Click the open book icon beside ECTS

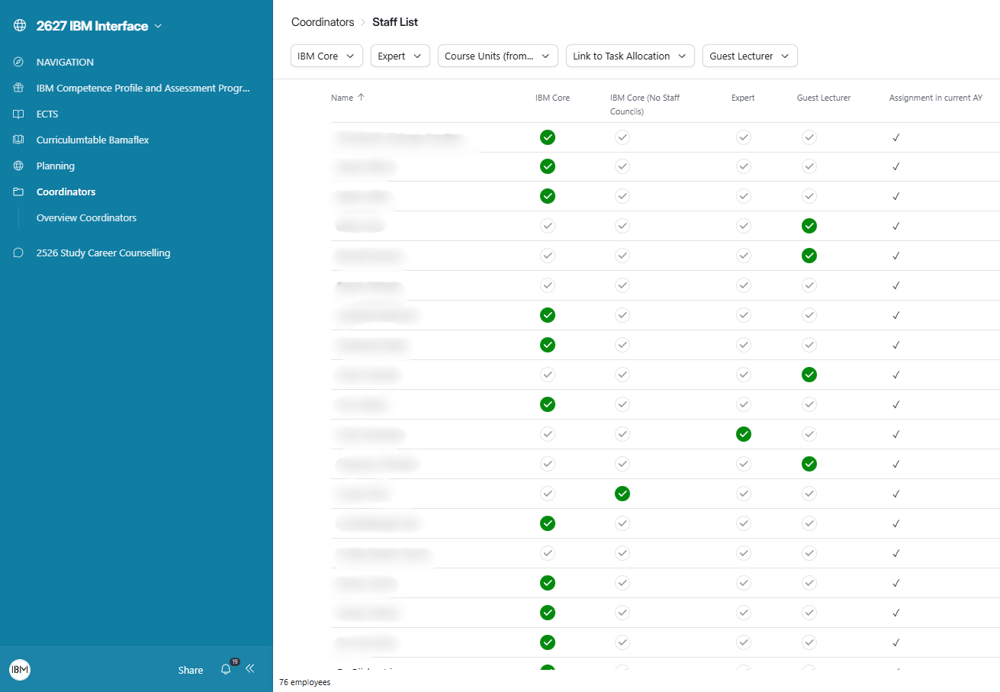tap(18, 114)
